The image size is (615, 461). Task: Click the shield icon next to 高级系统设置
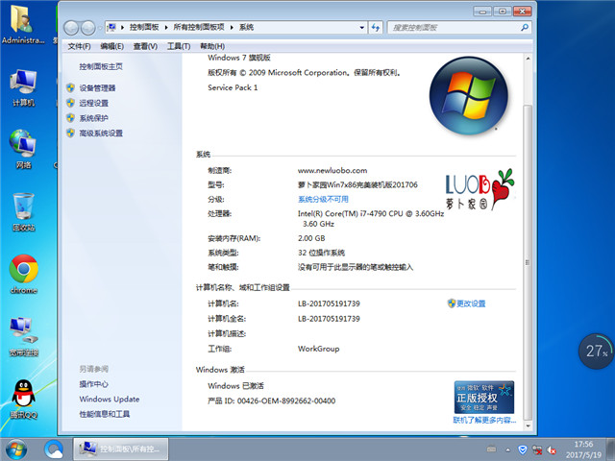(70, 133)
